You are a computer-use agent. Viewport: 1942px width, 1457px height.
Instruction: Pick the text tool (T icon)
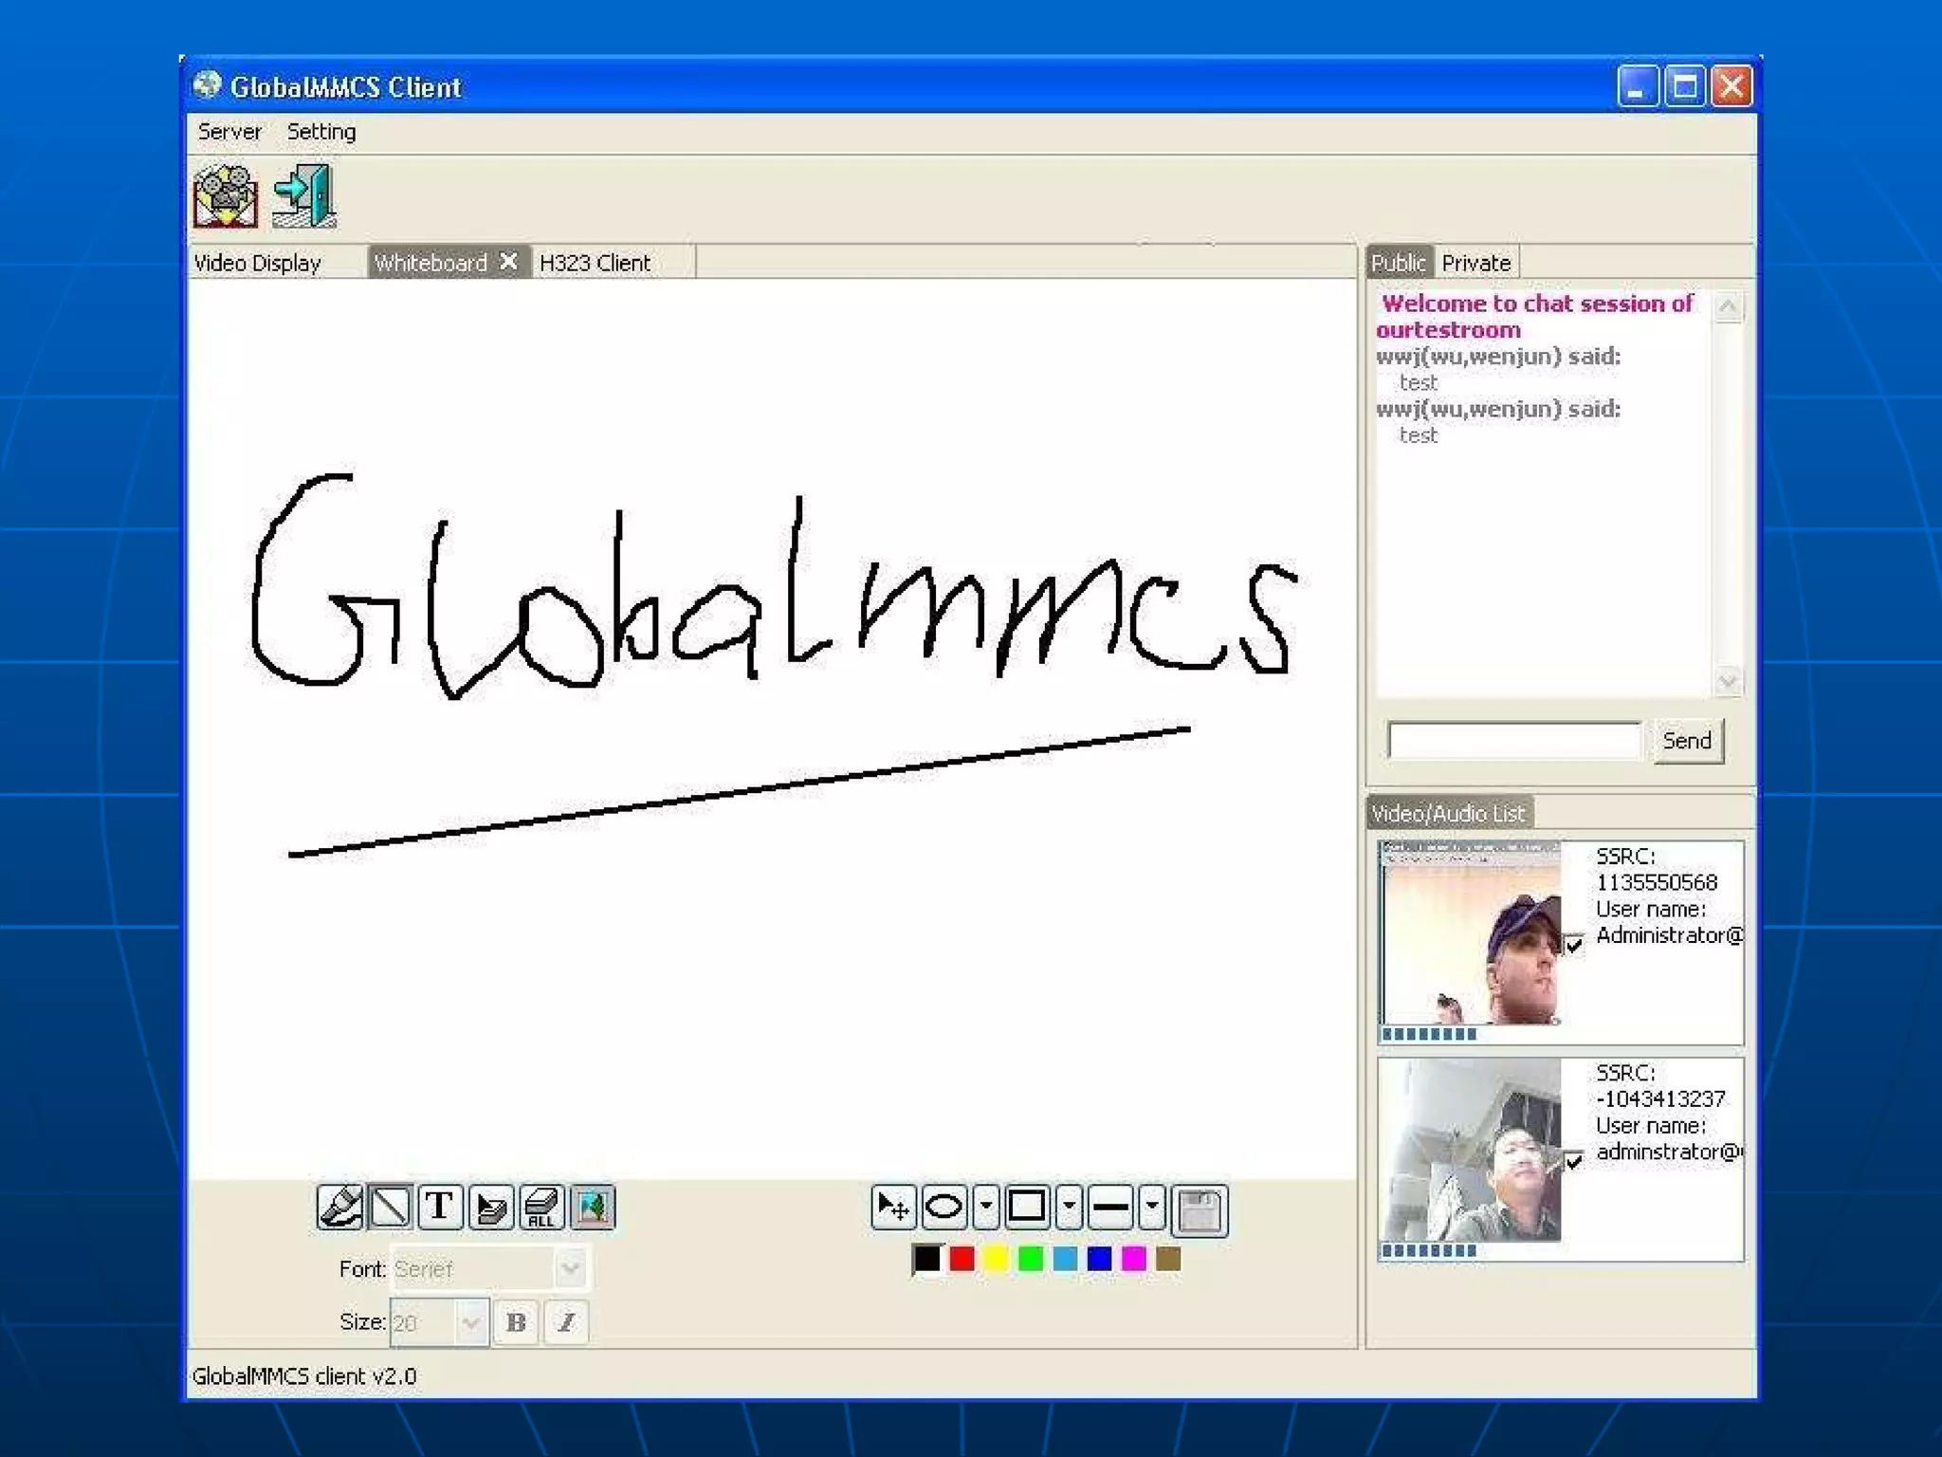(x=440, y=1208)
